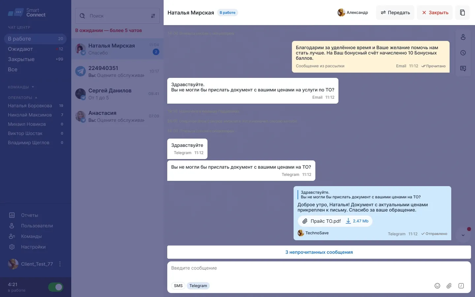Select the SMS channel chip
The width and height of the screenshot is (475, 297).
pyautogui.click(x=178, y=286)
